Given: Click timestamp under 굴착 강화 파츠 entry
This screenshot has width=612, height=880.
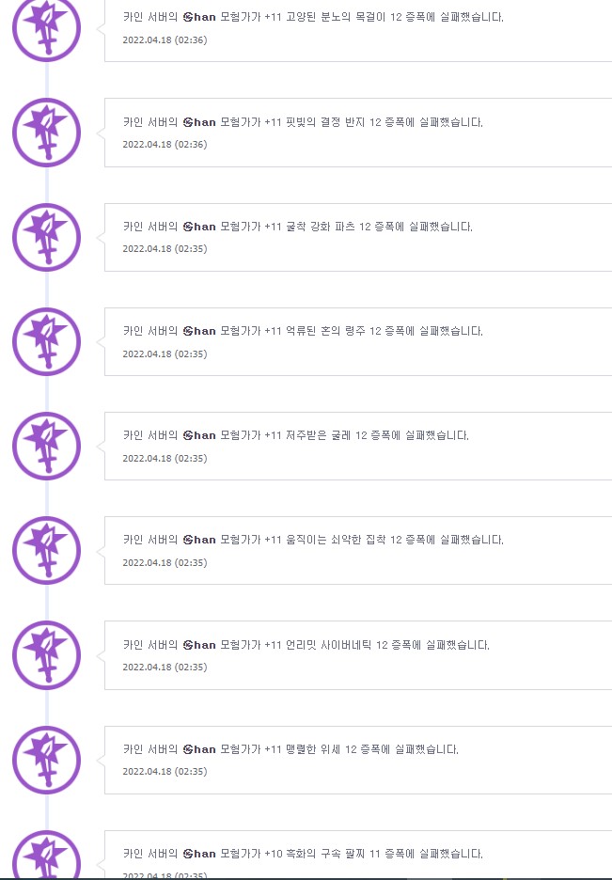Looking at the screenshot, I should (x=165, y=248).
